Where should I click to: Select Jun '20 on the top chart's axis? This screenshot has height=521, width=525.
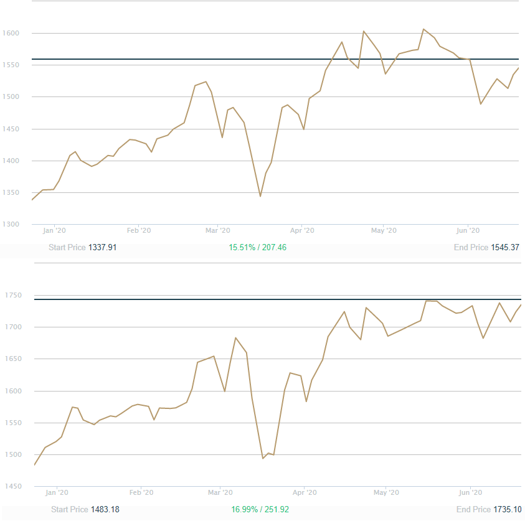click(x=468, y=230)
